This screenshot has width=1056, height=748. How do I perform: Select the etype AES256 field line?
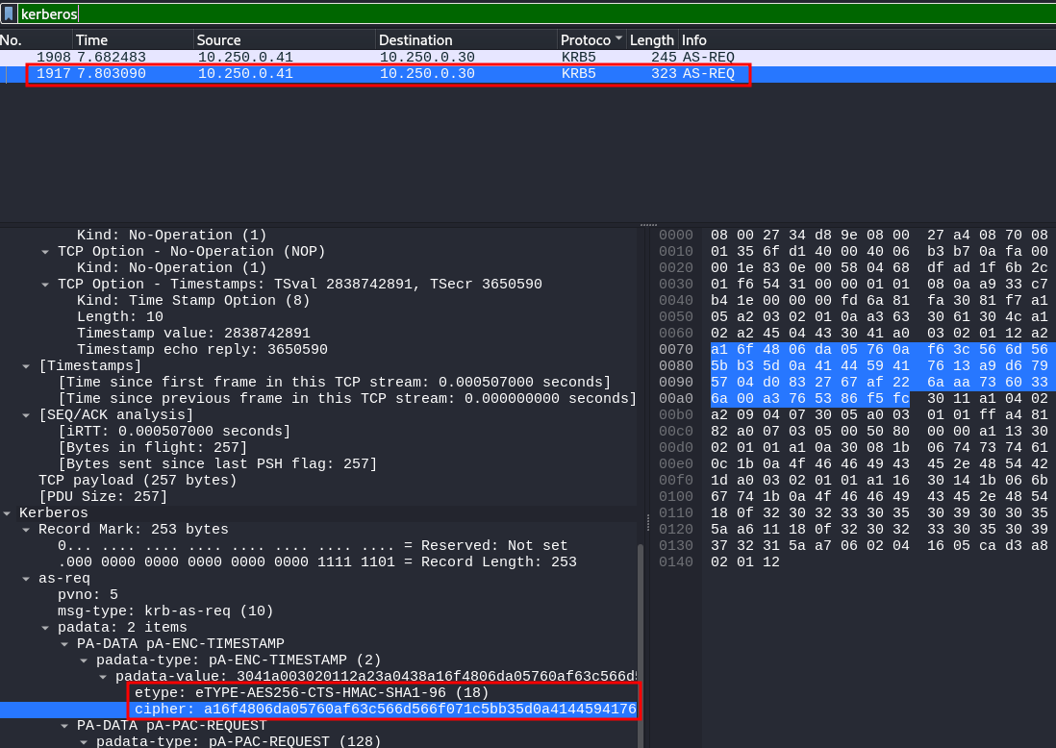[312, 693]
